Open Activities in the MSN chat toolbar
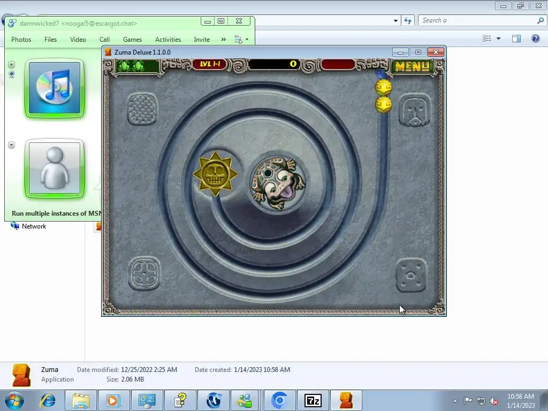 (x=168, y=40)
